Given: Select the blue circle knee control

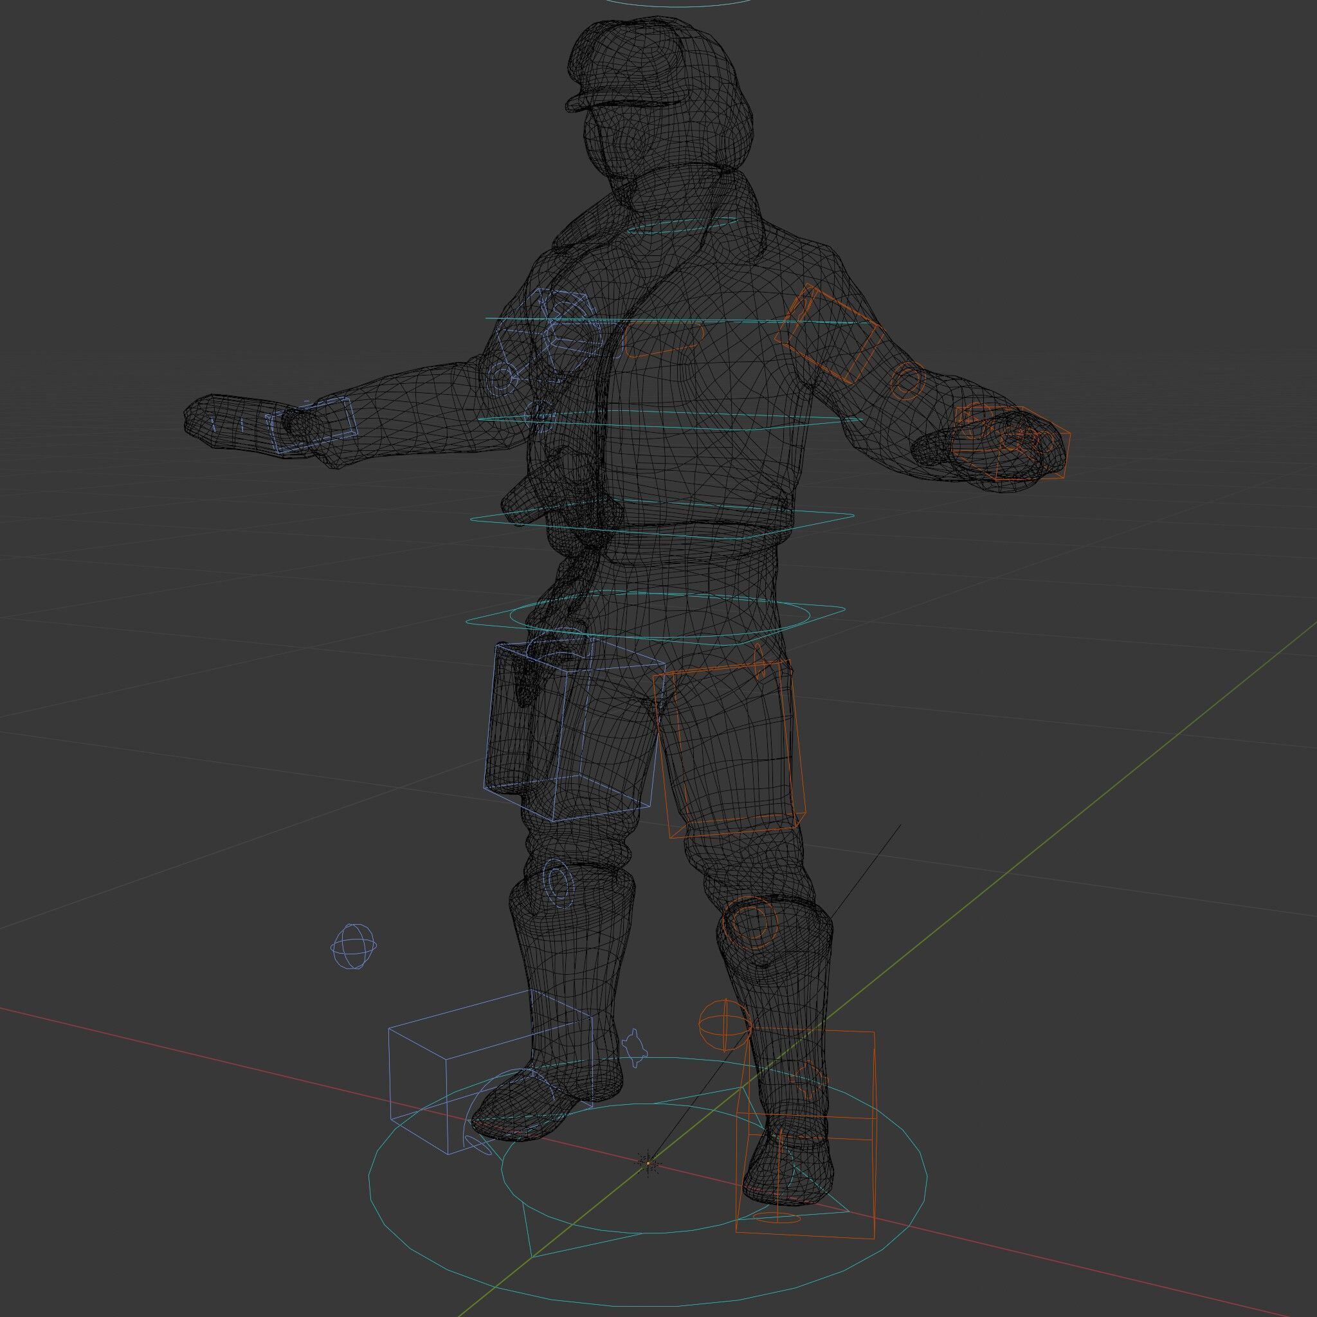Looking at the screenshot, I should point(559,884).
